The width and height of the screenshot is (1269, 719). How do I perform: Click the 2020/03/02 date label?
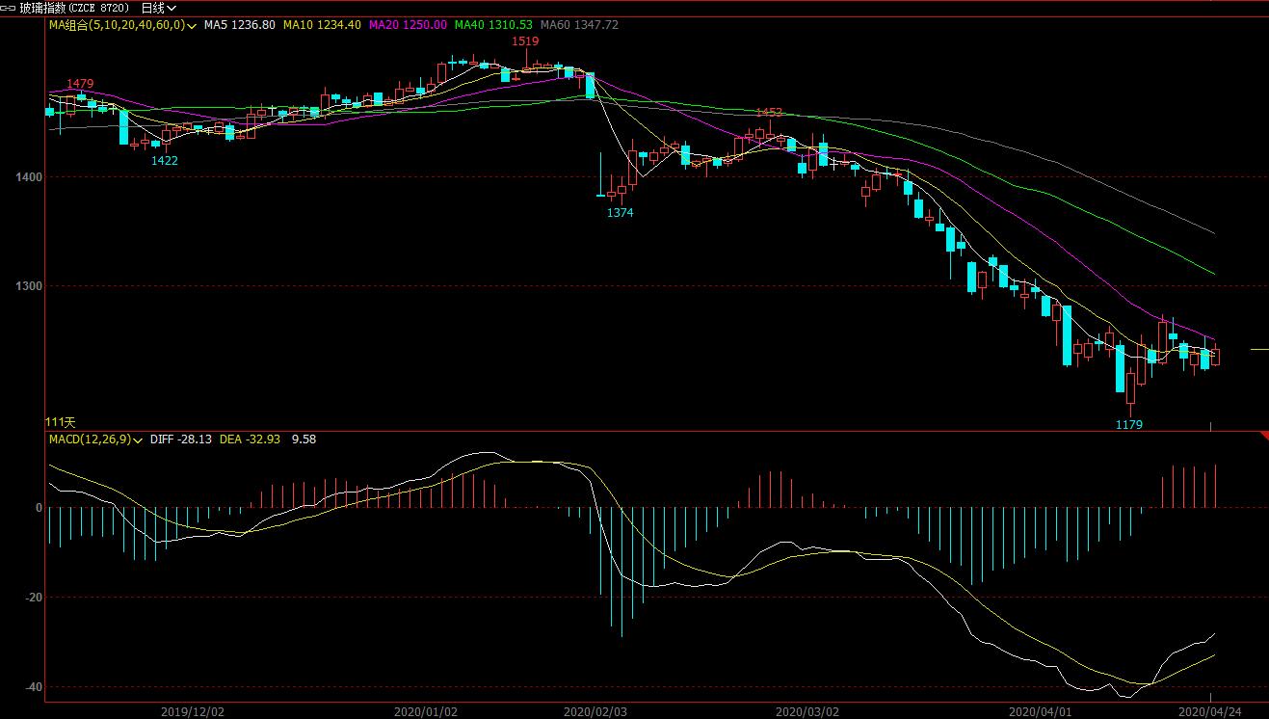[807, 712]
